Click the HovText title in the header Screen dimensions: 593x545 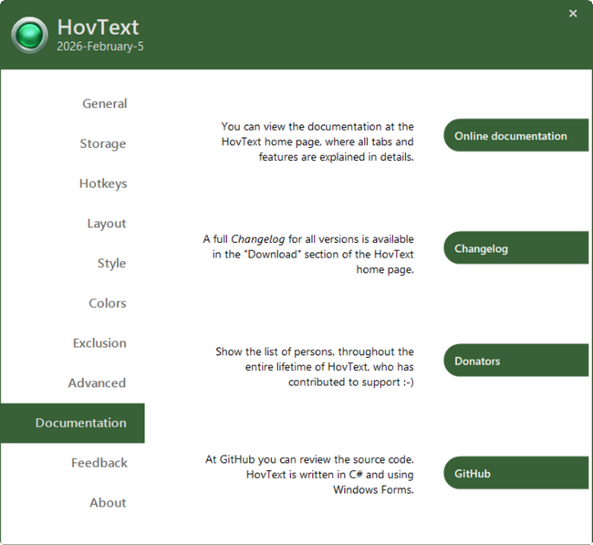coord(98,27)
